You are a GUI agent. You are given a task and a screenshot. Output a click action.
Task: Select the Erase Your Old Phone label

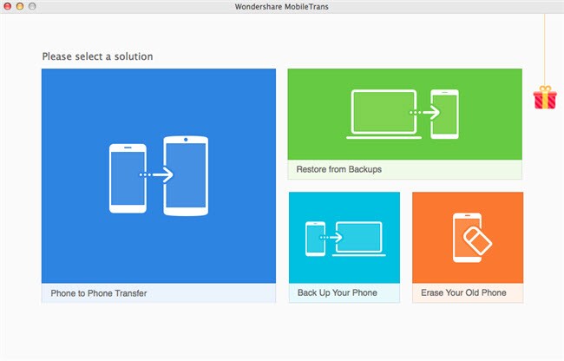463,292
